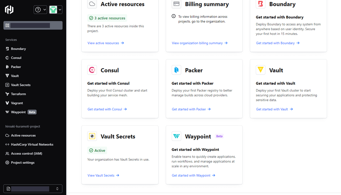The image size is (341, 195).
Task: Click Get started with Packer link
Action: pos(191,109)
